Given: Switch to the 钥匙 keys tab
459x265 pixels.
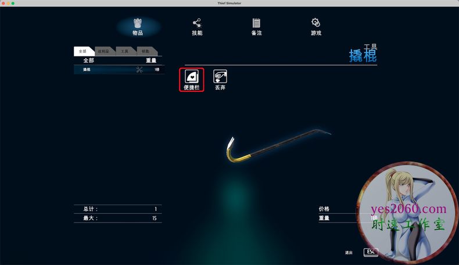Looking at the screenshot, I should tap(145, 51).
